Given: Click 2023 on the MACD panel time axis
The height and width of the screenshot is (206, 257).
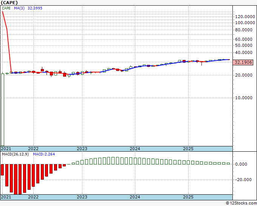Looking at the screenshot, I should [x=82, y=197].
